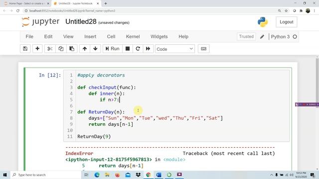Open File Explorer from the taskbar

point(107,175)
